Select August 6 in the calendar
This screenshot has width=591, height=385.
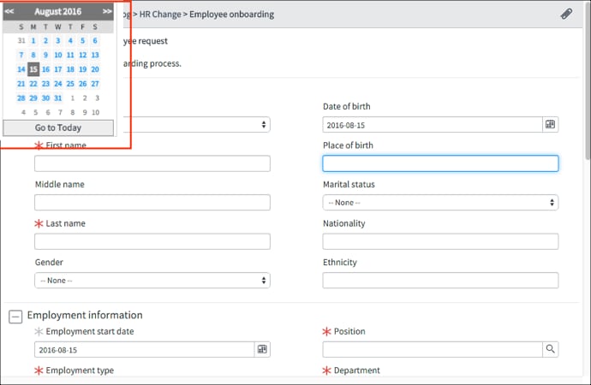[x=95, y=41]
